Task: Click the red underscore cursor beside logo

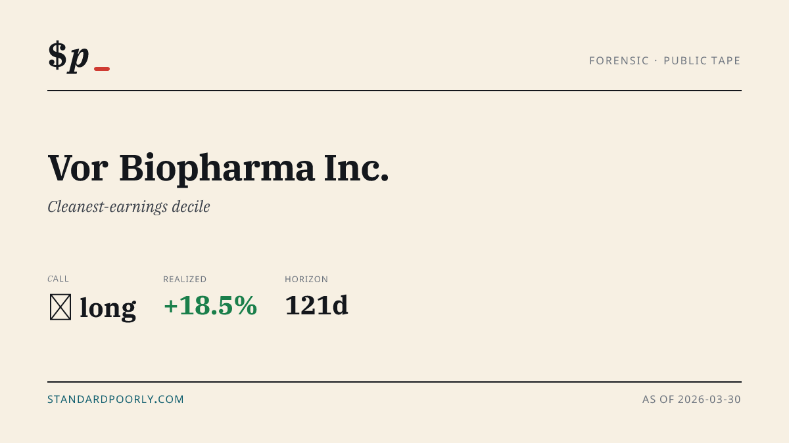Action: pos(102,68)
